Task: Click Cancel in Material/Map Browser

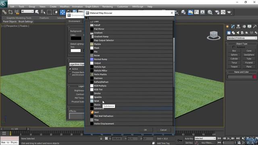Action: (163, 130)
